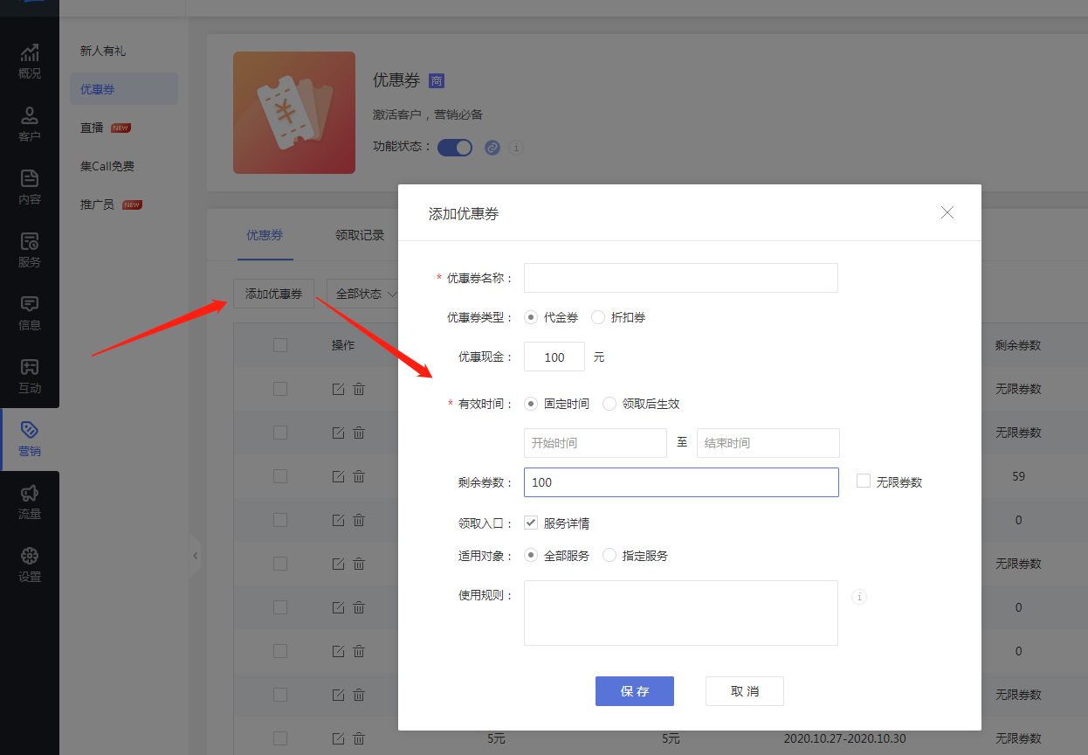The image size is (1088, 755).
Task: Click the info icon beside 使用规则 field
Action: point(859,597)
